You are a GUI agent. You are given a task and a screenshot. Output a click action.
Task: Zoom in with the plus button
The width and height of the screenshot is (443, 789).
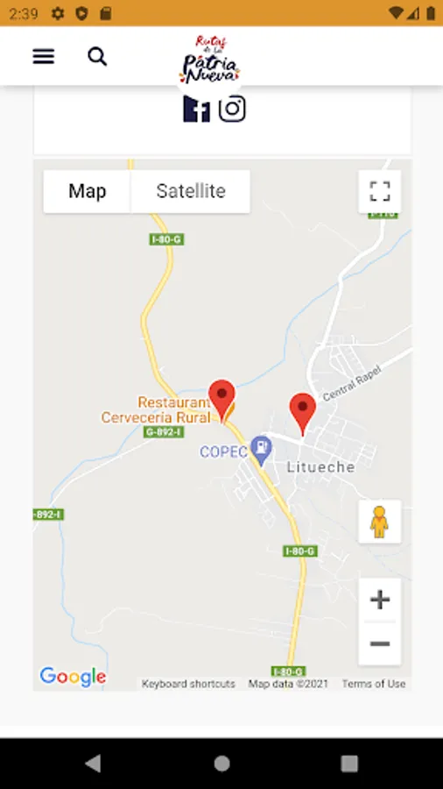[380, 600]
